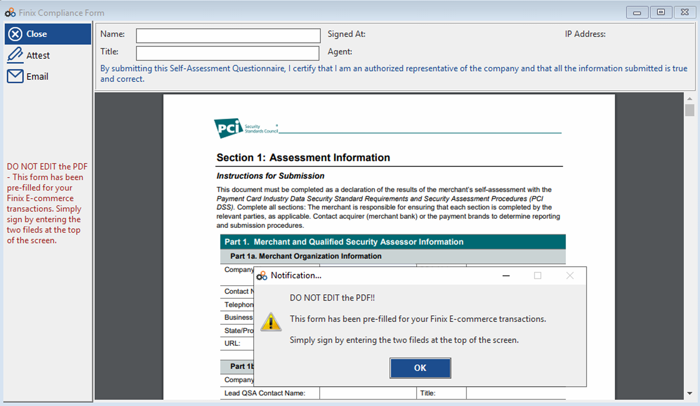700x406 pixels.
Task: Minimize the Notification dialog
Action: click(x=505, y=276)
